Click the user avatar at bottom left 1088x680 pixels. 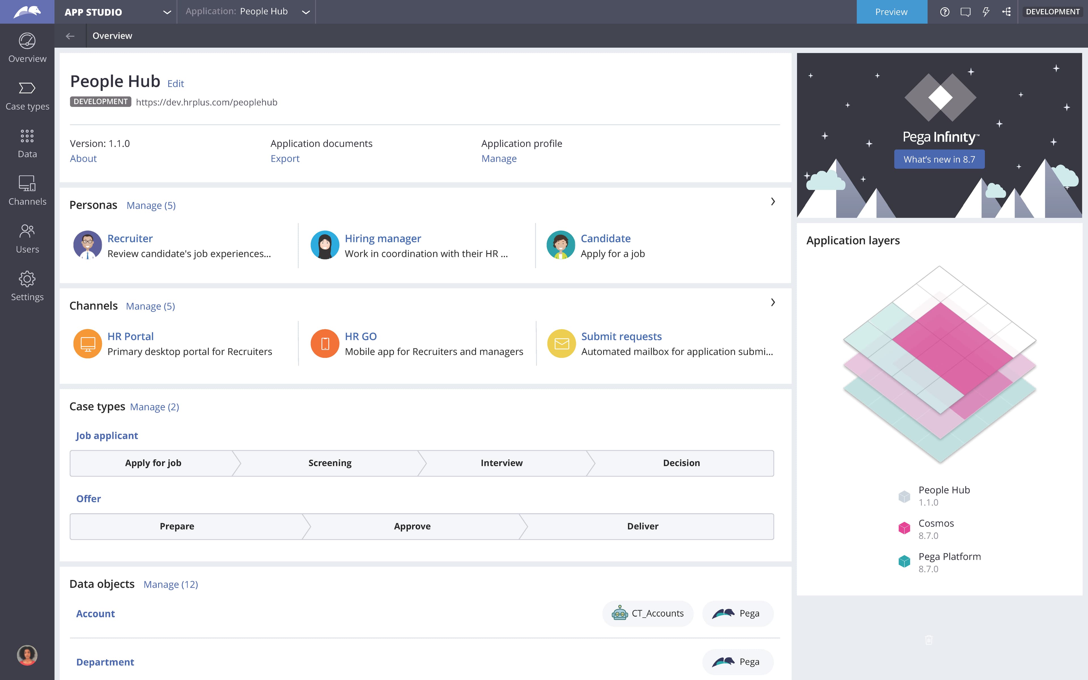click(27, 655)
